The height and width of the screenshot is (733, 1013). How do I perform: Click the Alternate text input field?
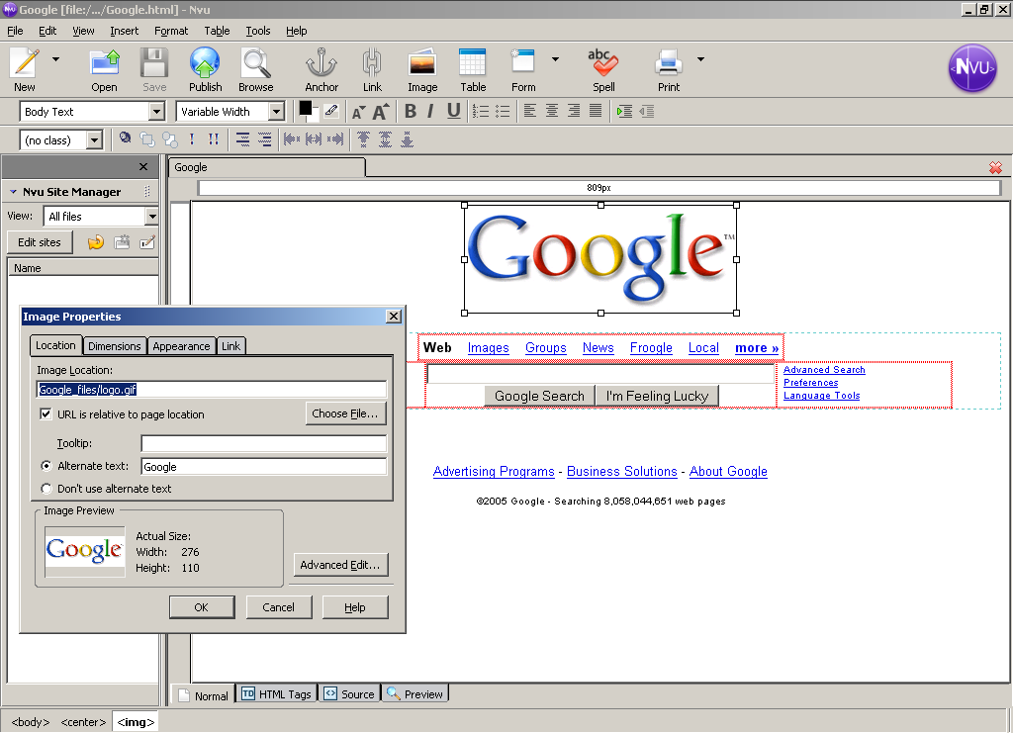coord(263,466)
